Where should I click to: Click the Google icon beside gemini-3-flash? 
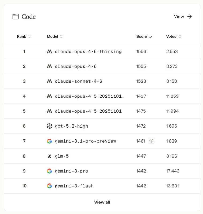coord(49,186)
